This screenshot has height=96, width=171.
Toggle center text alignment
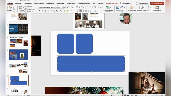click(x=80, y=11)
